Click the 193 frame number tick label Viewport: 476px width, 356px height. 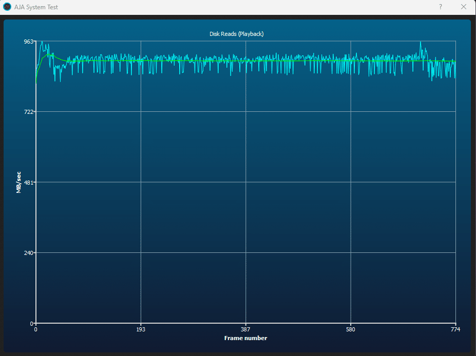(141, 329)
